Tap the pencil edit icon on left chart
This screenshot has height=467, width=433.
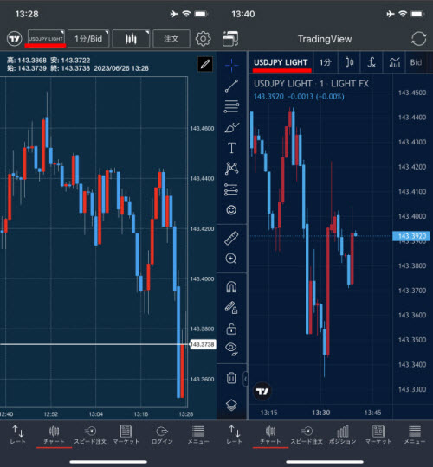pyautogui.click(x=205, y=64)
